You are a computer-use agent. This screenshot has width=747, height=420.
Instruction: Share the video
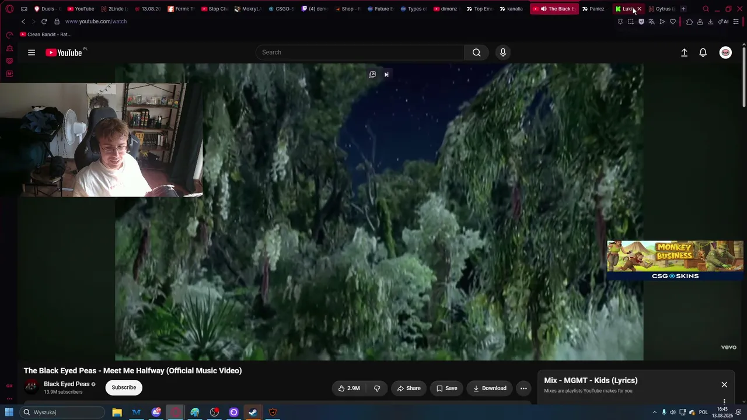(x=409, y=388)
